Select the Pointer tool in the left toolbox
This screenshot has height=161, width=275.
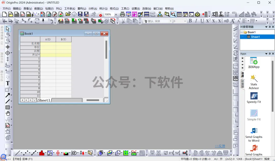(8, 29)
